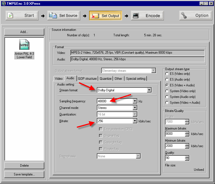Viewport: 215px width, 184px height.
Task: Click the Start step play icon
Action: [10, 15]
